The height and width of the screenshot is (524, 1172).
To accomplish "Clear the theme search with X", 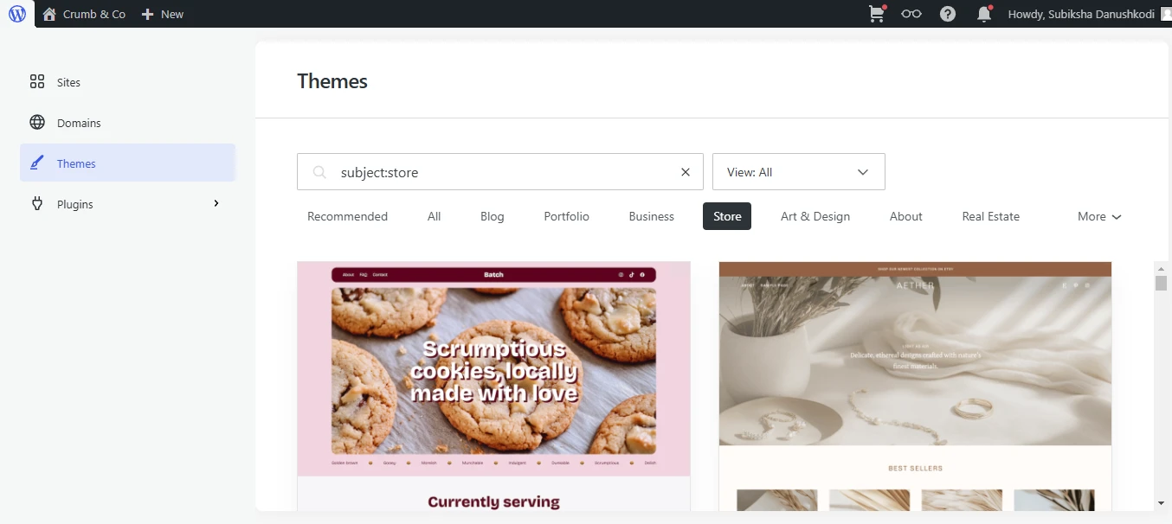I will (686, 172).
